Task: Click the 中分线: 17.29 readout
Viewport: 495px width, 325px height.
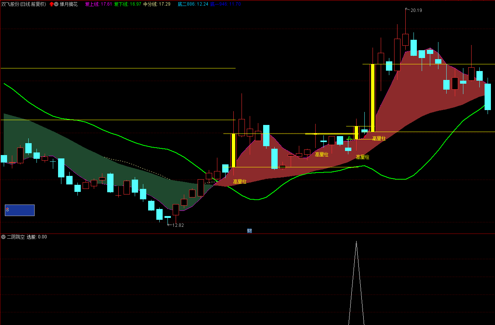Action: (x=157, y=4)
